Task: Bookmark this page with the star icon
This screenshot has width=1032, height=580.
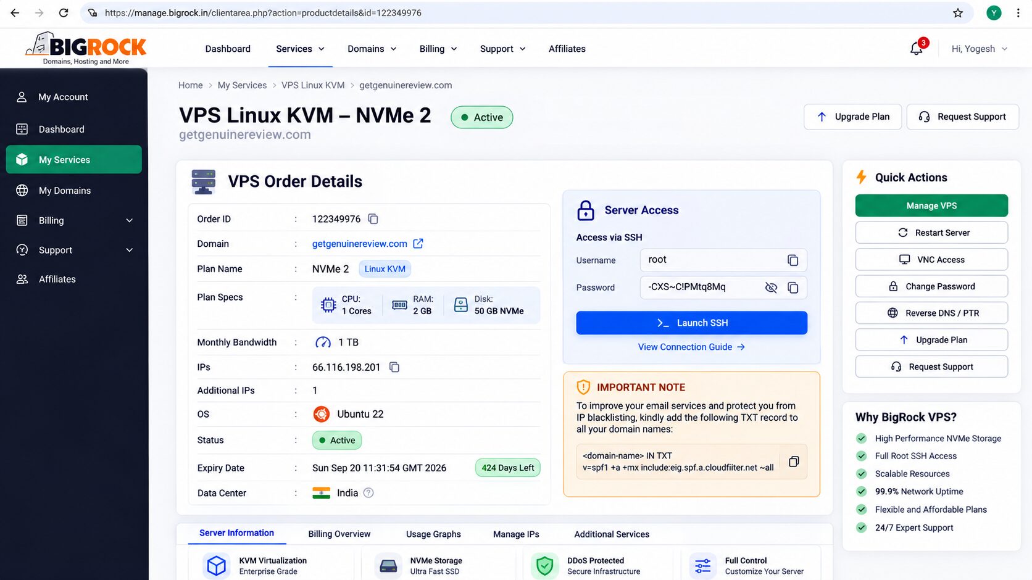Action: pyautogui.click(x=958, y=13)
